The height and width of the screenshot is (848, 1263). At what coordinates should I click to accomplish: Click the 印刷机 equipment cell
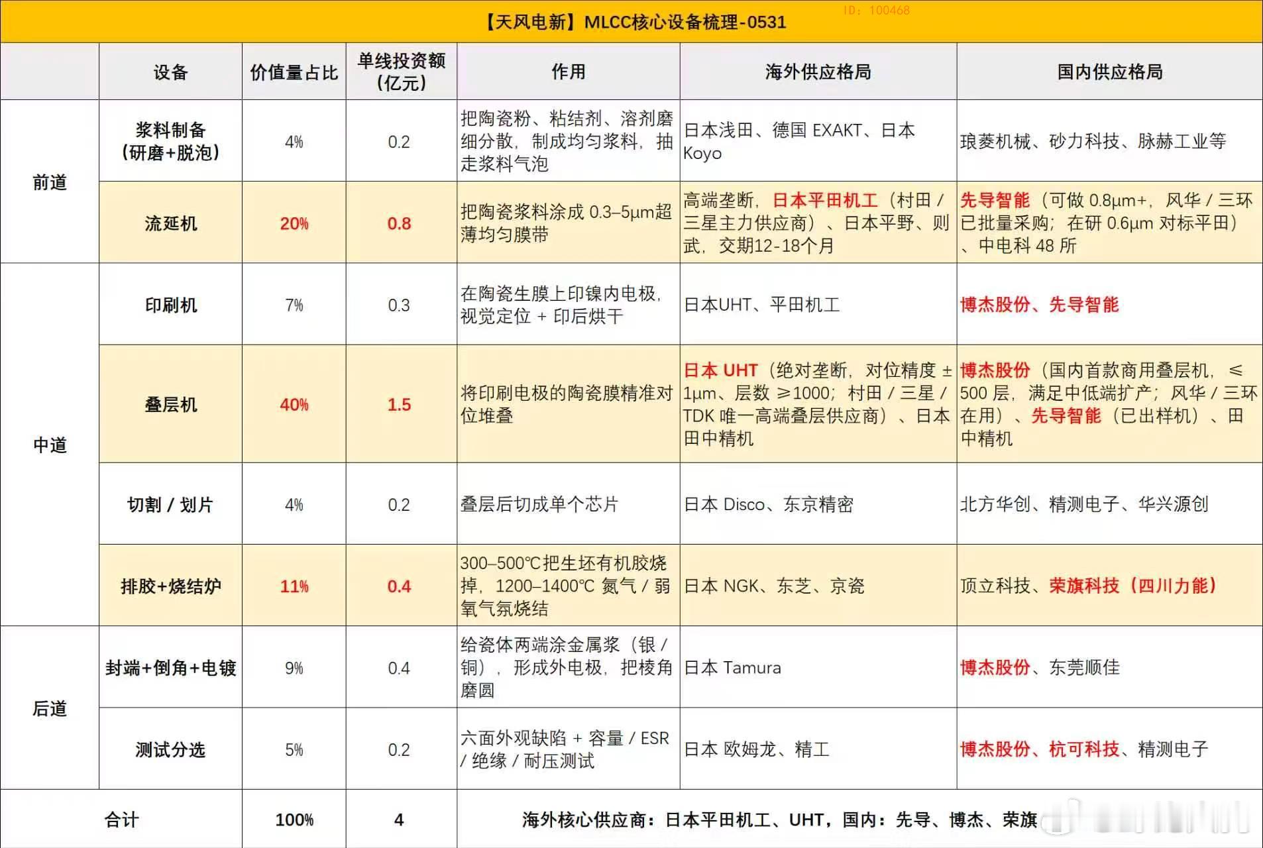(x=170, y=305)
